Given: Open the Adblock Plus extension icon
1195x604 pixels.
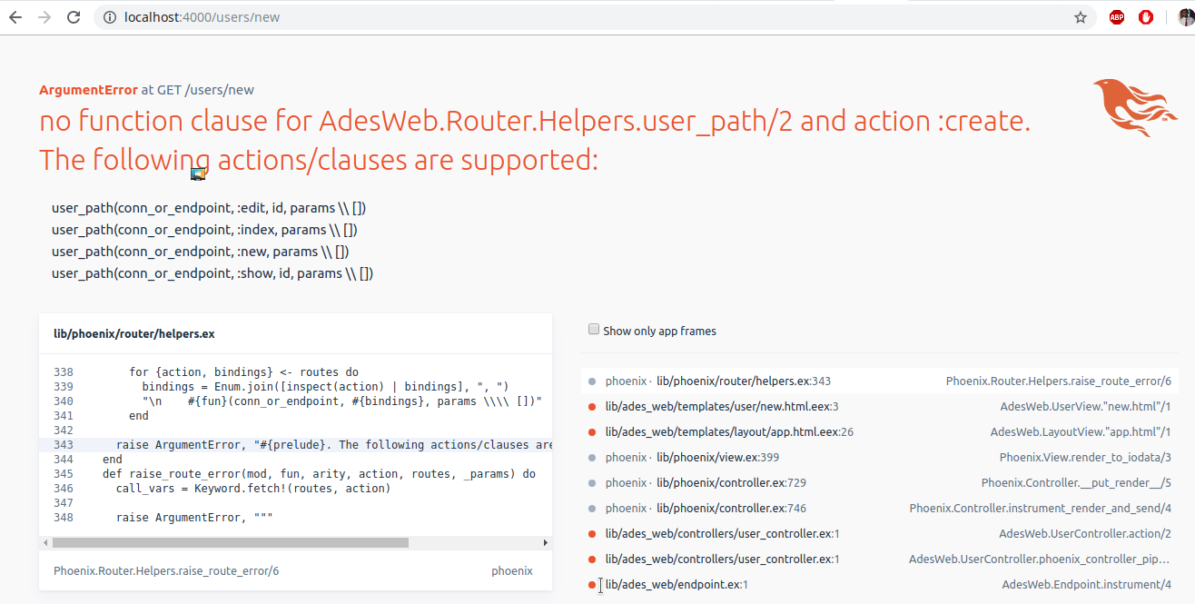Looking at the screenshot, I should click(1116, 17).
